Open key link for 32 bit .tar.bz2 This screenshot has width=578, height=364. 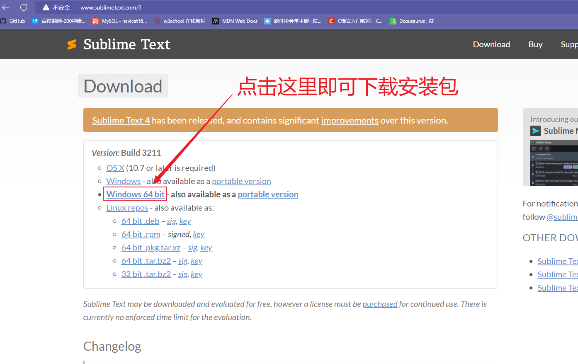click(197, 274)
